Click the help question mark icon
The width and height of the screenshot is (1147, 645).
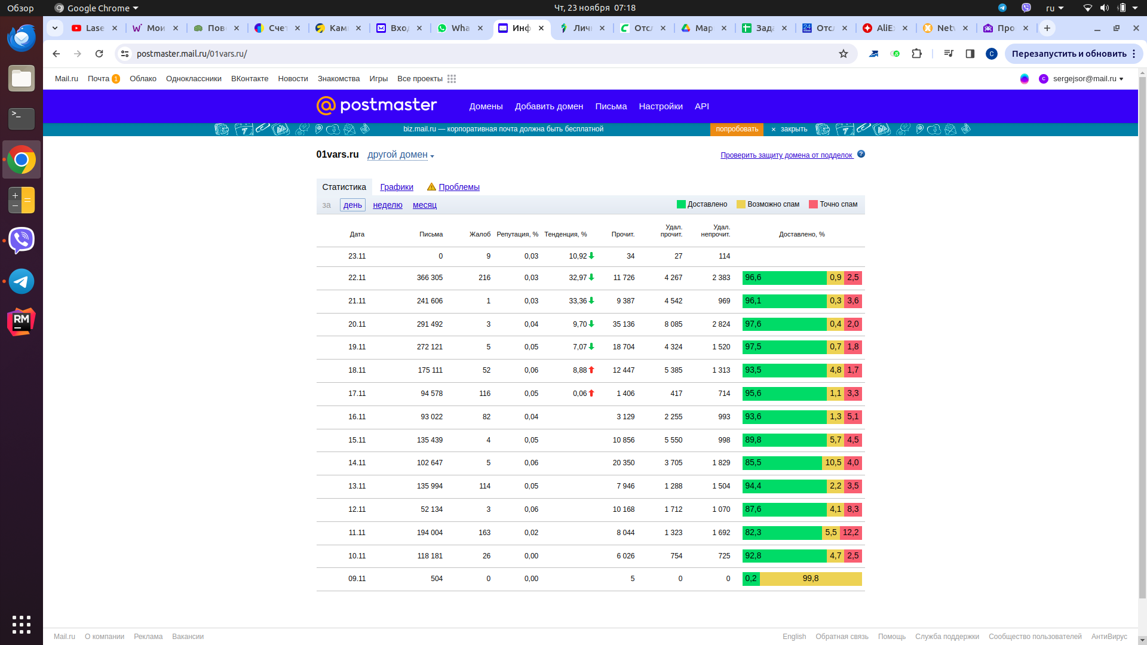[x=861, y=154]
